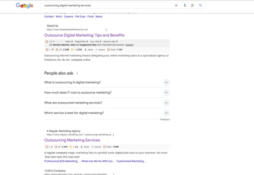The height and width of the screenshot is (175, 254).
Task: Click the magnifying glass search icon
Action: (200, 5)
